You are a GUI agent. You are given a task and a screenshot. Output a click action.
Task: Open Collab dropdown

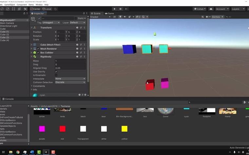[200, 9]
